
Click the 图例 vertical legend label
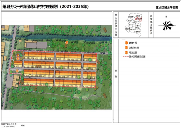[x=116, y=74]
